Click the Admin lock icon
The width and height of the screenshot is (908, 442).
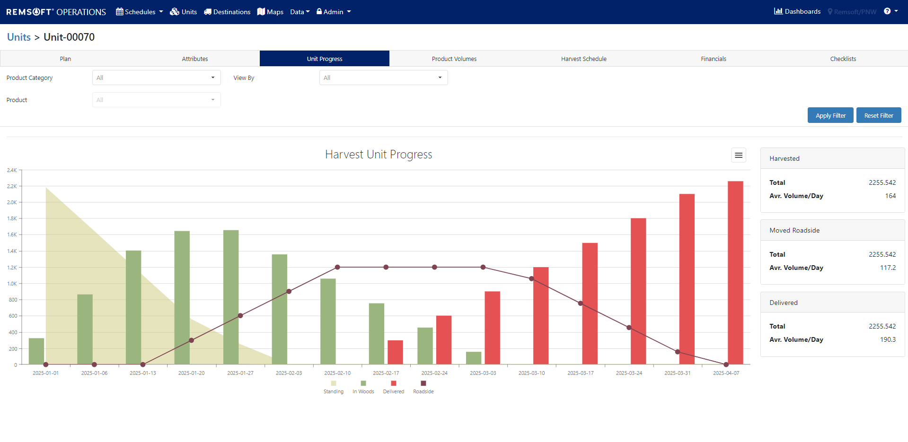click(x=320, y=11)
